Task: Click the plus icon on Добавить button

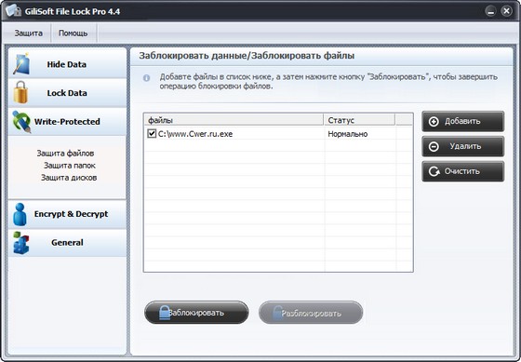Action: coord(434,122)
